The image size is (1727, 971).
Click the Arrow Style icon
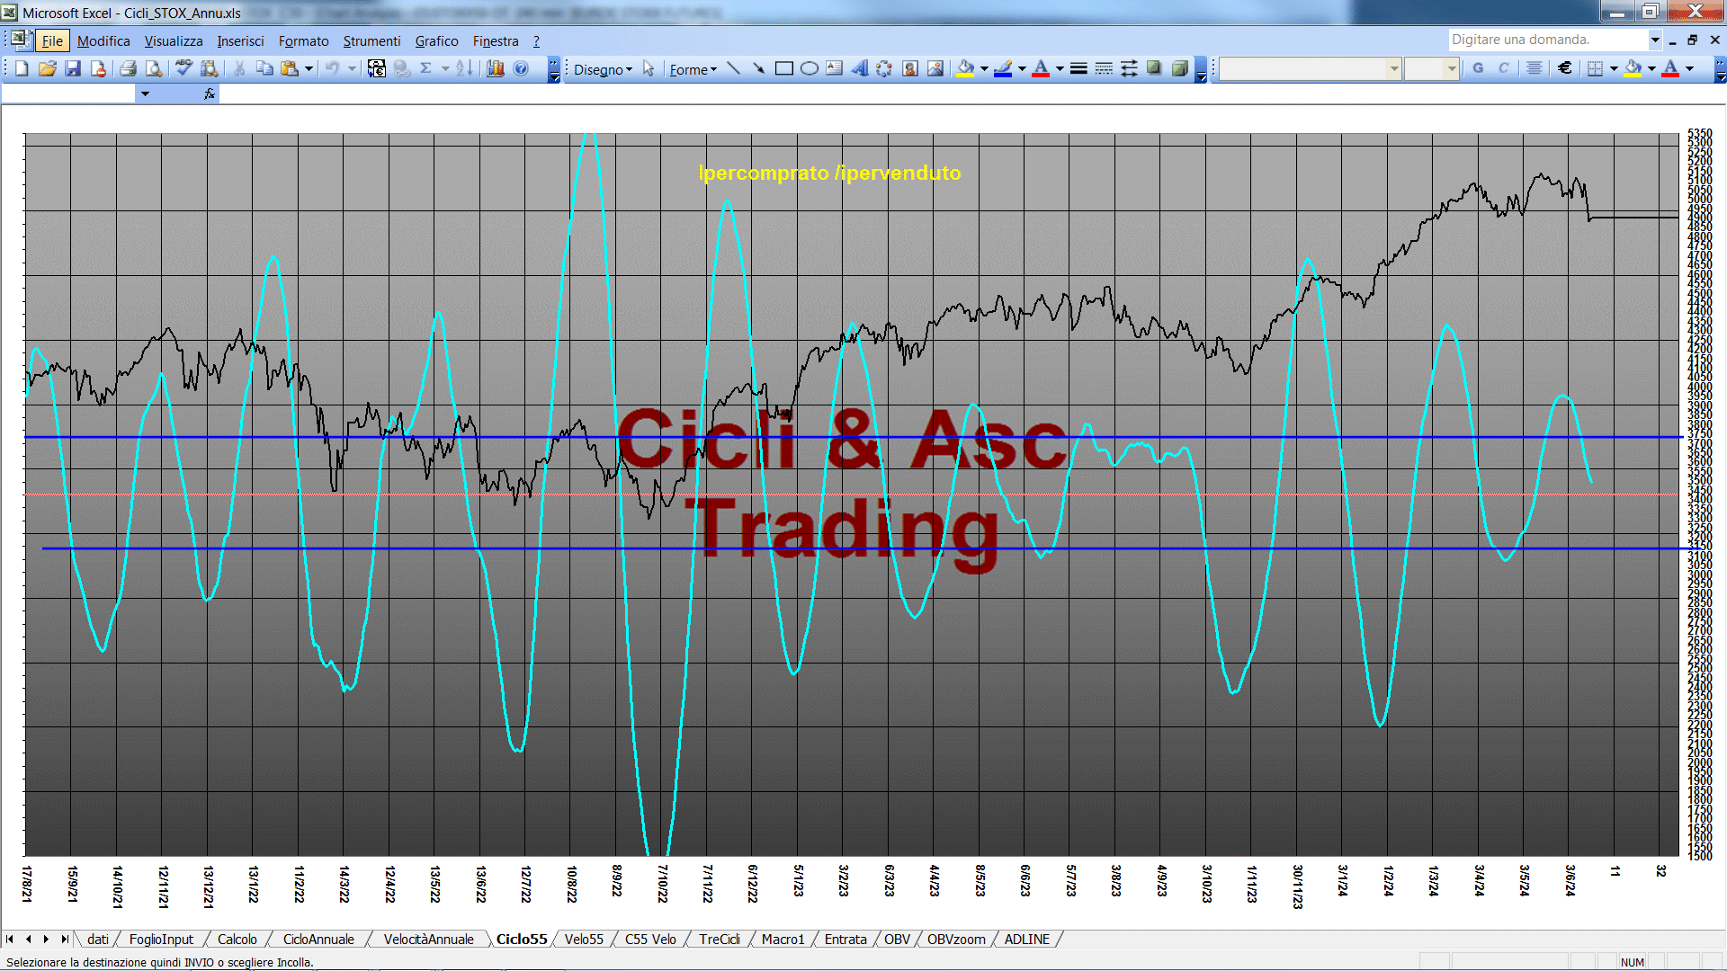(x=1129, y=68)
